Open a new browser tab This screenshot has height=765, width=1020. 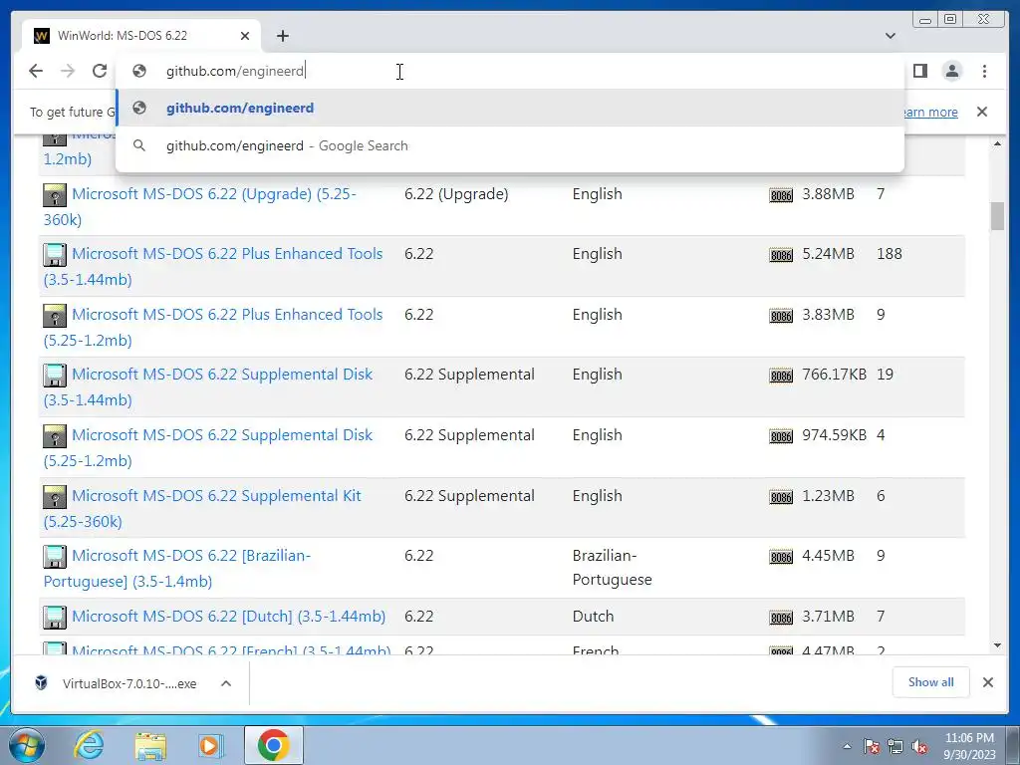(x=282, y=36)
